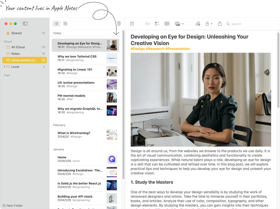
Task: Create a new note with compose icon
Action: click(132, 24)
